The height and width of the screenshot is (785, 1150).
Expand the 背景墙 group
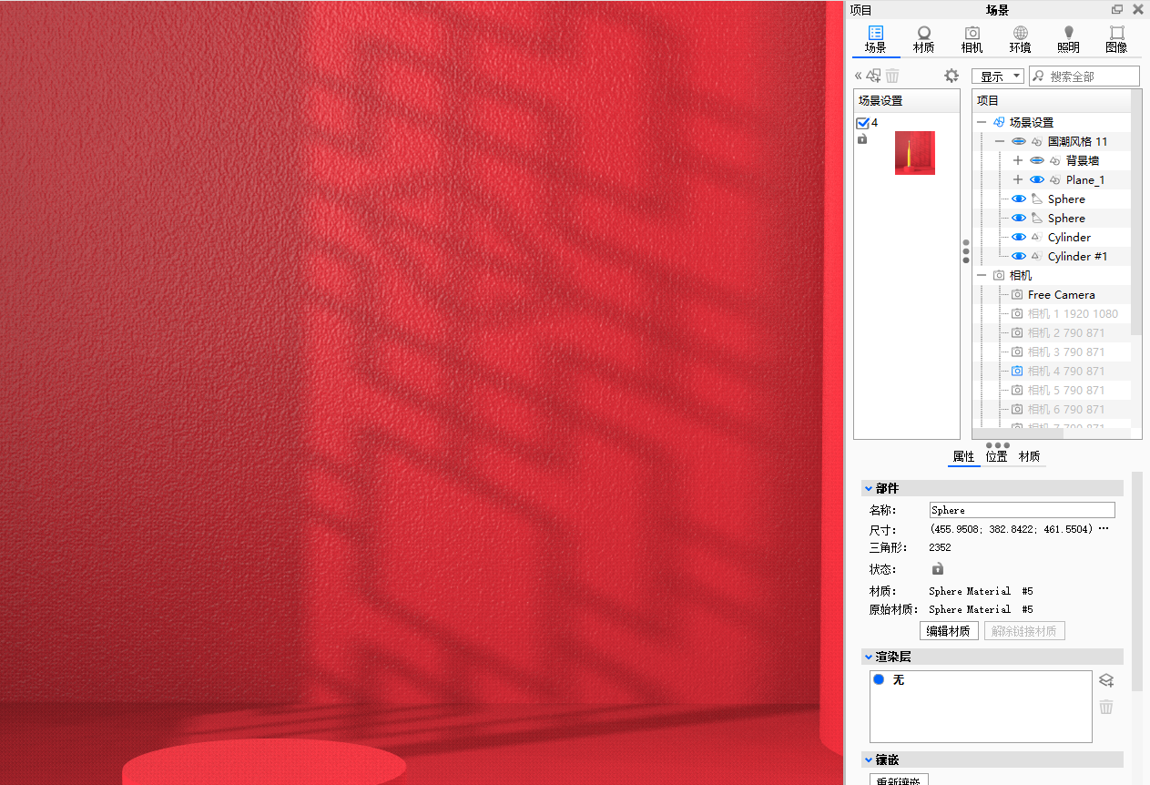[x=1018, y=161]
